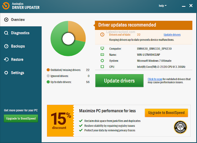197x143 pixels.
Task: Click the orange warning exclamation icon
Action: [x=102, y=34]
